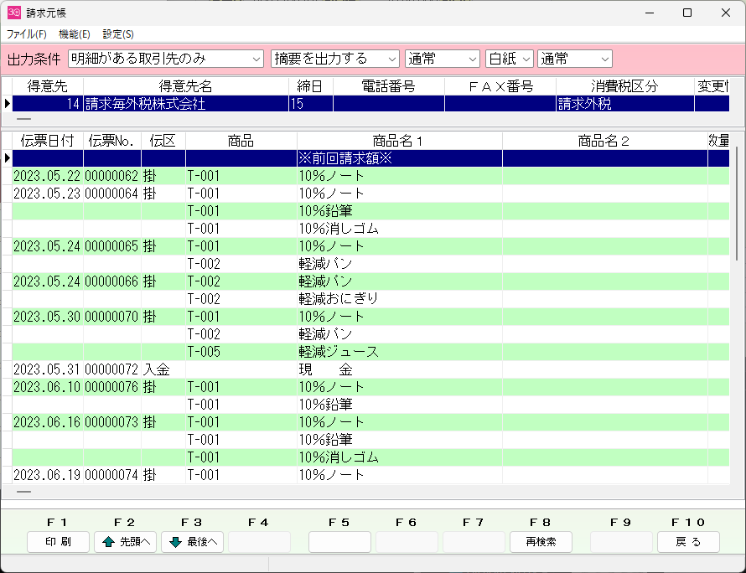Click date 2023.05.24 of slip 00000065

click(48, 246)
